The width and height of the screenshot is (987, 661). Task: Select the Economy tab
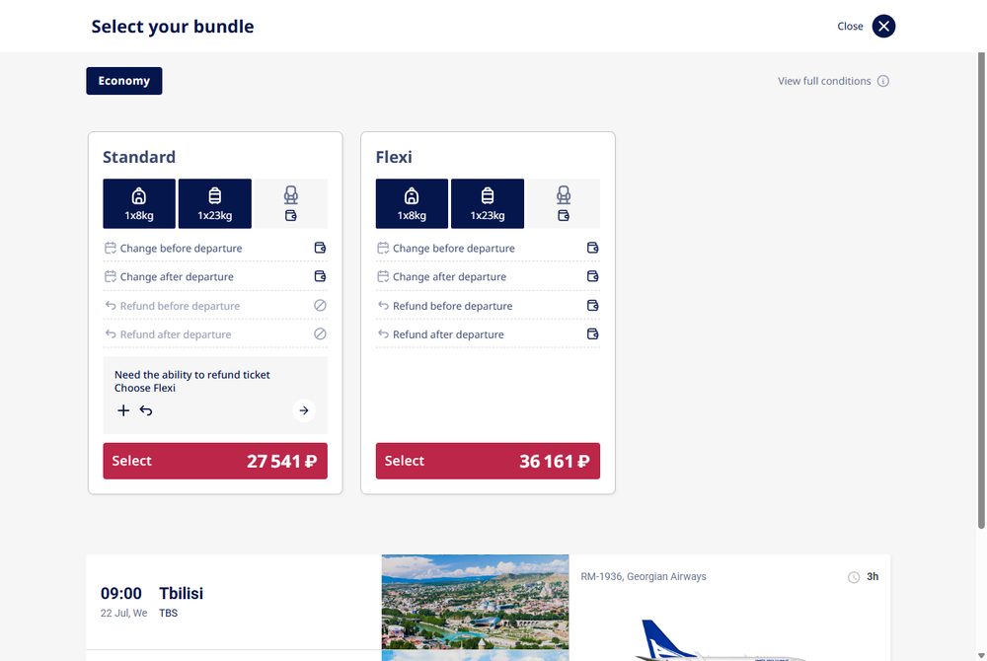(x=124, y=81)
